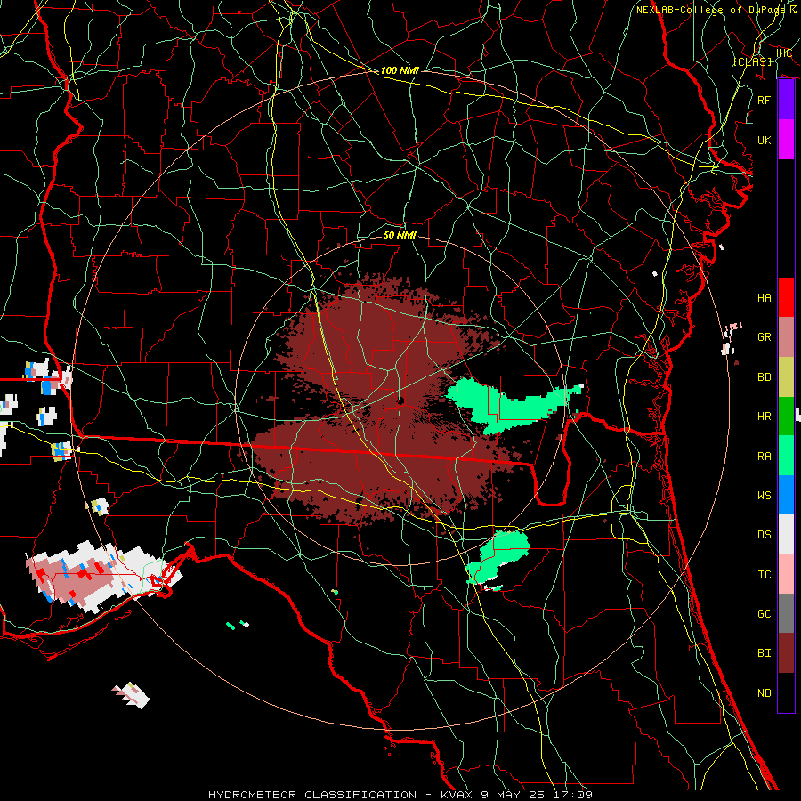
Task: Click the white DS legend swatch
Action: coord(786,534)
